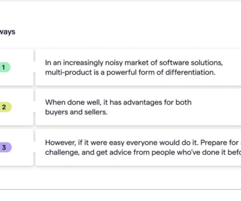Click the word 'differentiation' in the first card

point(190,72)
